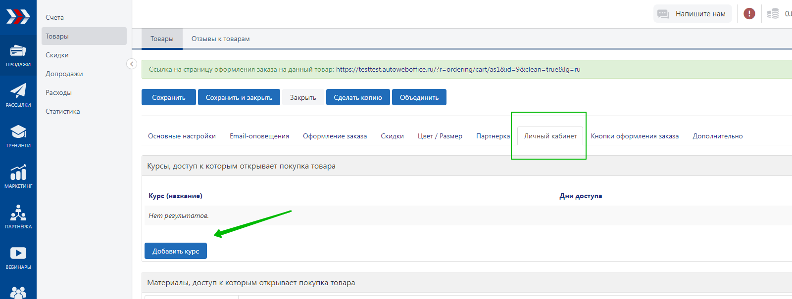
Task: Go to Кнопки оформления заказа tab
Action: pyautogui.click(x=634, y=136)
